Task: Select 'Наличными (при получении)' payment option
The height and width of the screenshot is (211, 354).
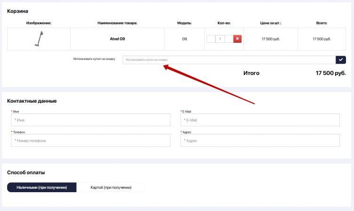Action: click(x=42, y=187)
